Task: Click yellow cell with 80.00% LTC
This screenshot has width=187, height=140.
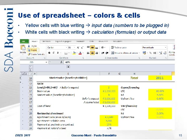Action: pos(160,91)
